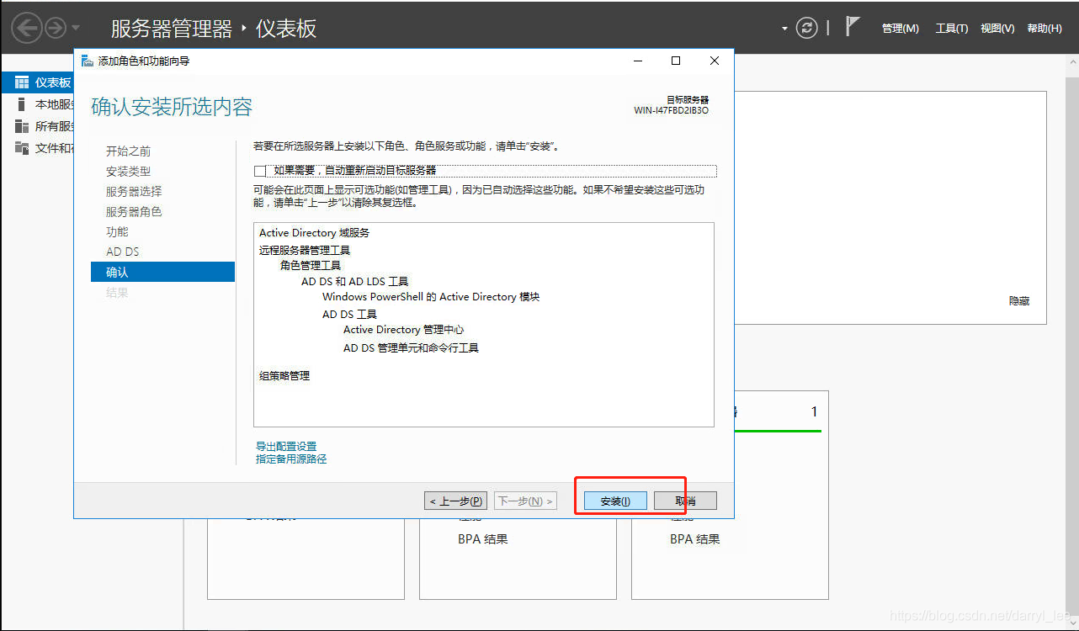Select AD DS 和 AD LDS 工具 entry

355,282
